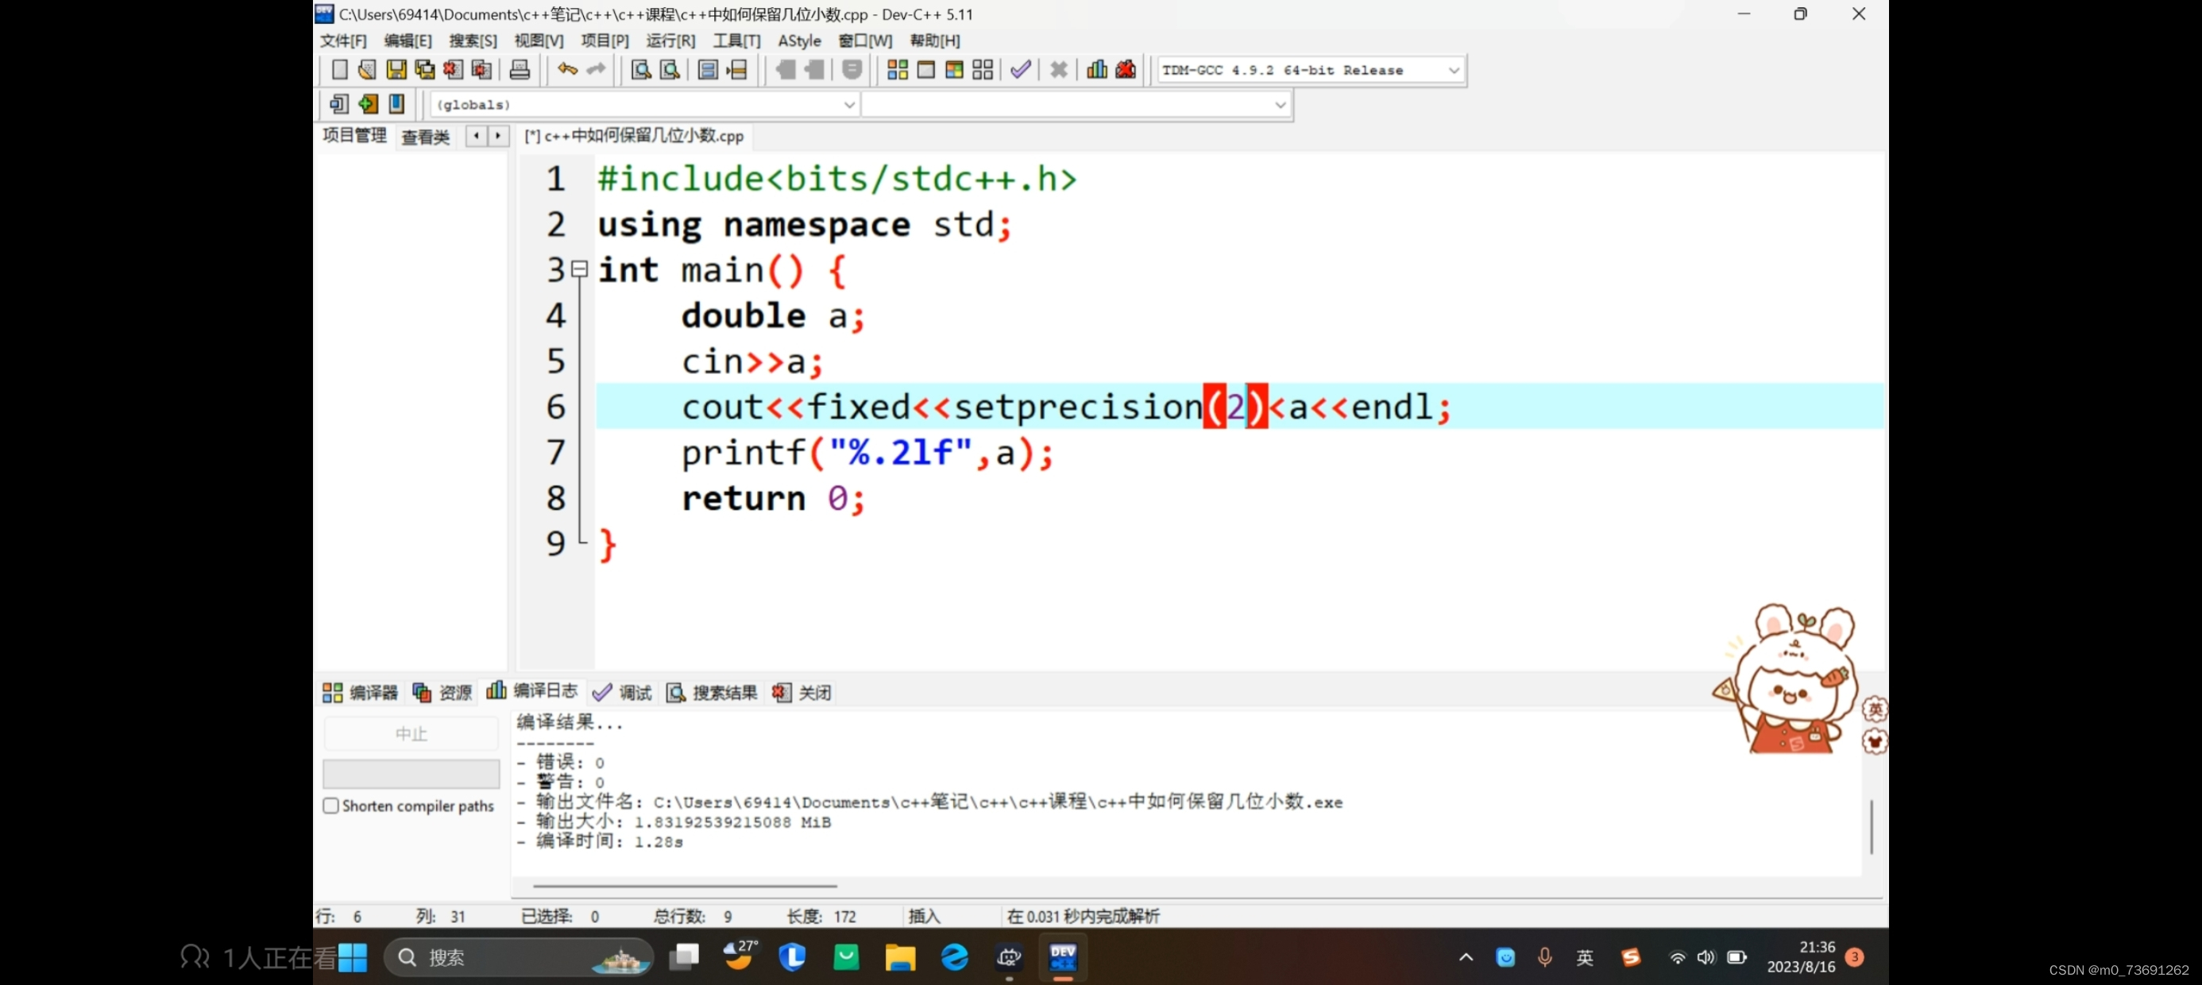Click the Profile analysis chart icon
Viewport: 2202px width, 985px height.
pos(1097,70)
